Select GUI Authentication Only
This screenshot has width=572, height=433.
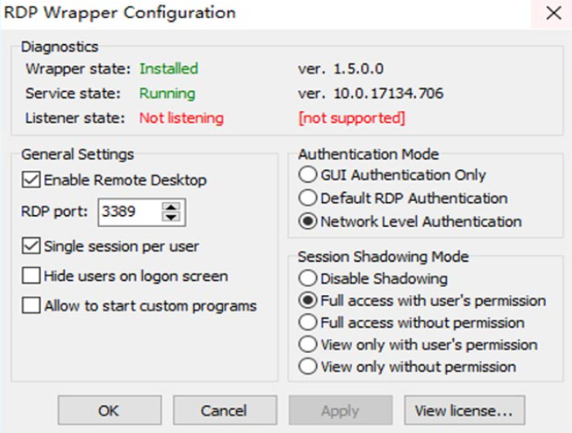point(308,175)
